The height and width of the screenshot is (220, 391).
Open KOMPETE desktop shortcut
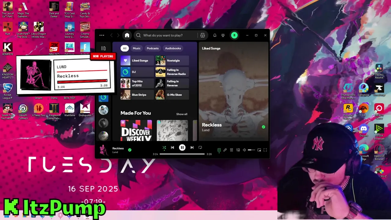[x=8, y=49]
